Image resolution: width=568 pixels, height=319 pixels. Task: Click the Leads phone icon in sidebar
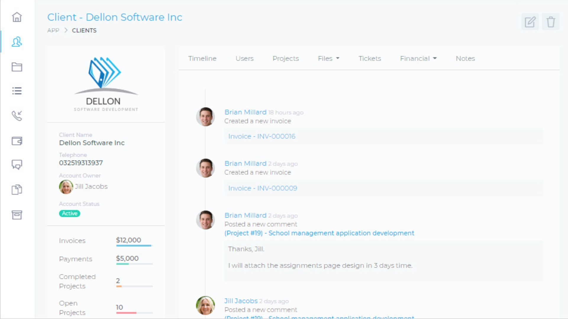pyautogui.click(x=17, y=115)
